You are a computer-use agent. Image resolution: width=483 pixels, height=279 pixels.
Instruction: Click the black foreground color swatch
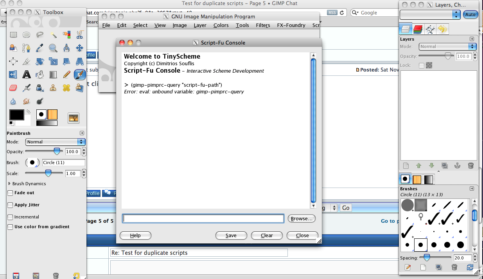(16, 115)
